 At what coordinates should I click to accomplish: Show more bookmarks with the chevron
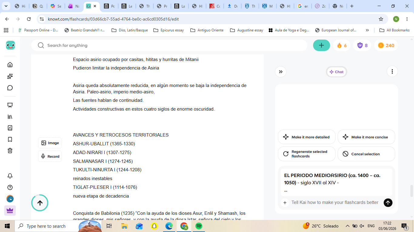click(x=367, y=30)
